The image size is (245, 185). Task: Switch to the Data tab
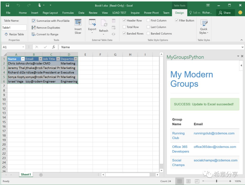tap(81, 13)
